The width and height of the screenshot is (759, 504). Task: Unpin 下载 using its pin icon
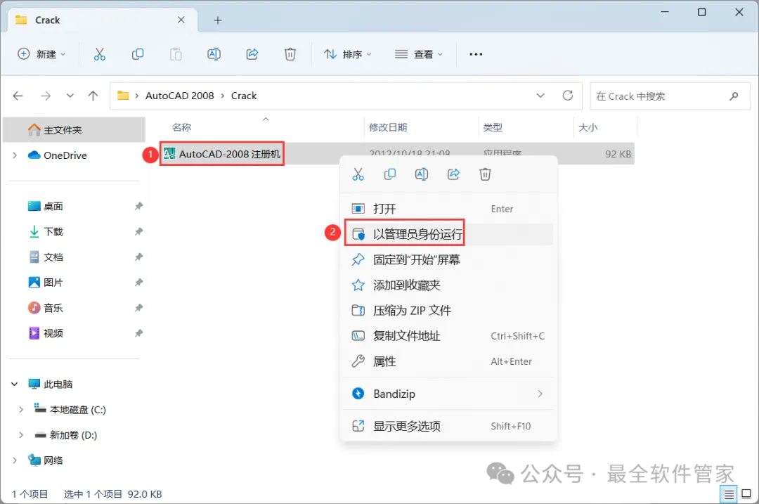point(139,231)
